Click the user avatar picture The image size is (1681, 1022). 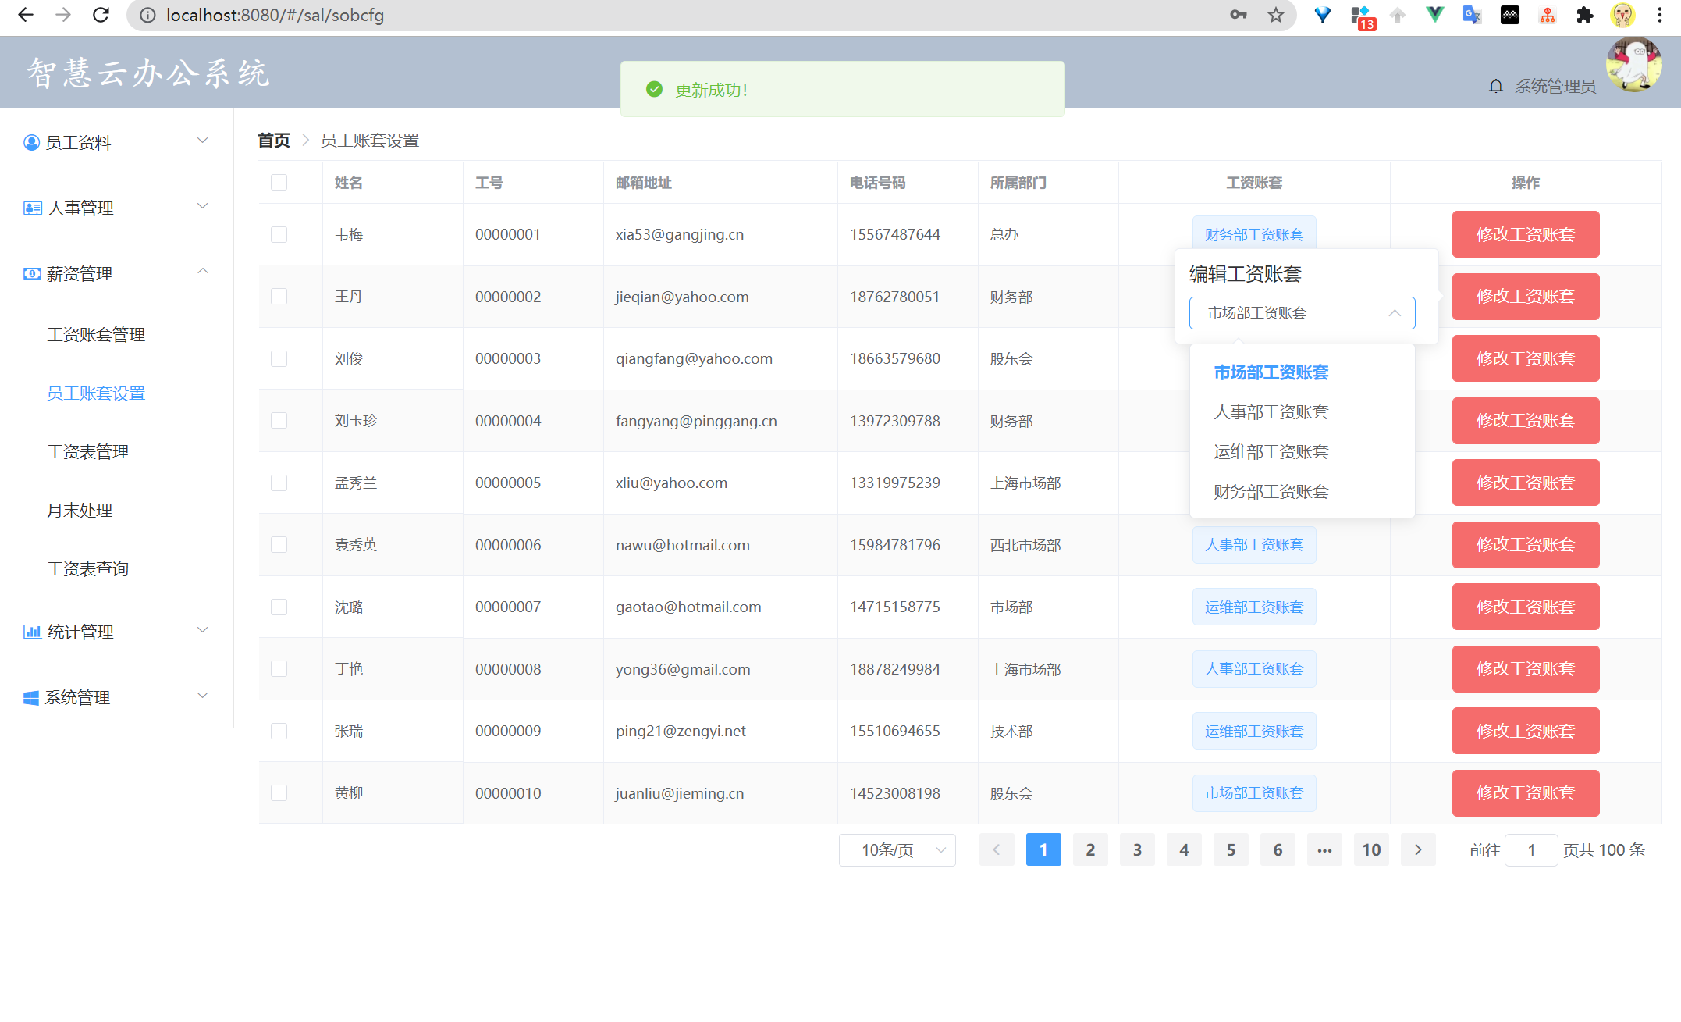click(x=1633, y=66)
